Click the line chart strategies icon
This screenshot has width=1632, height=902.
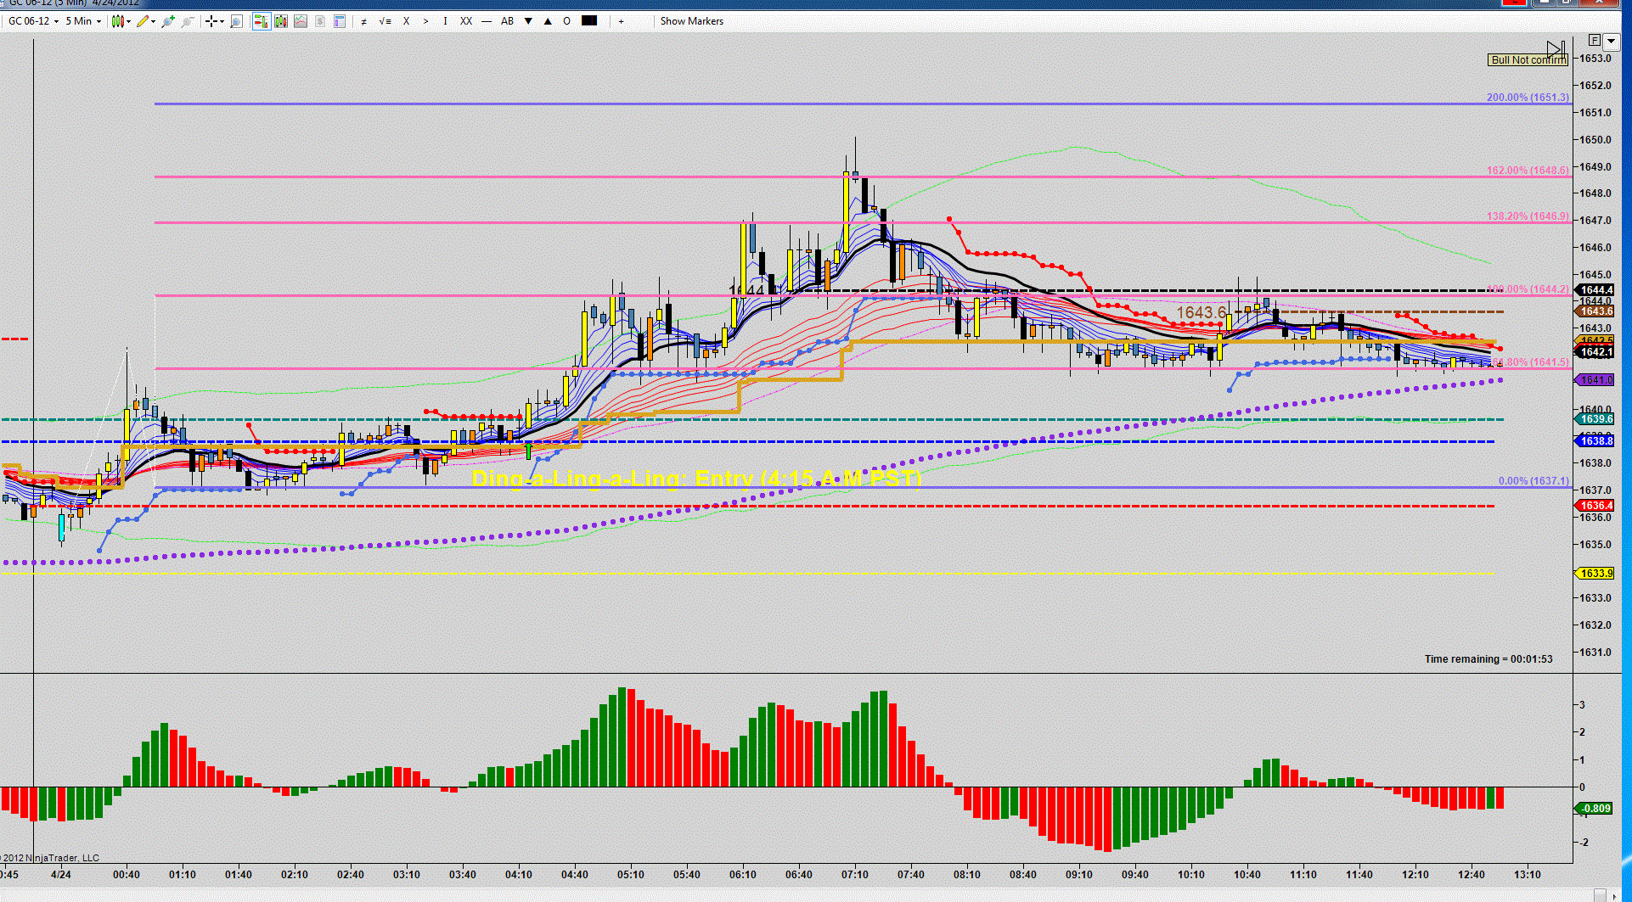(x=301, y=21)
